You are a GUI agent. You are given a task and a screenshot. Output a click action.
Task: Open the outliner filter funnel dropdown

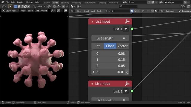[x=183, y=7]
